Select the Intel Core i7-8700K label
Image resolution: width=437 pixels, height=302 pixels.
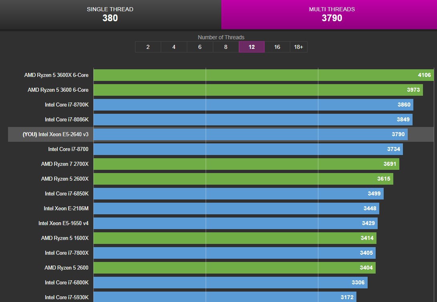(67, 105)
